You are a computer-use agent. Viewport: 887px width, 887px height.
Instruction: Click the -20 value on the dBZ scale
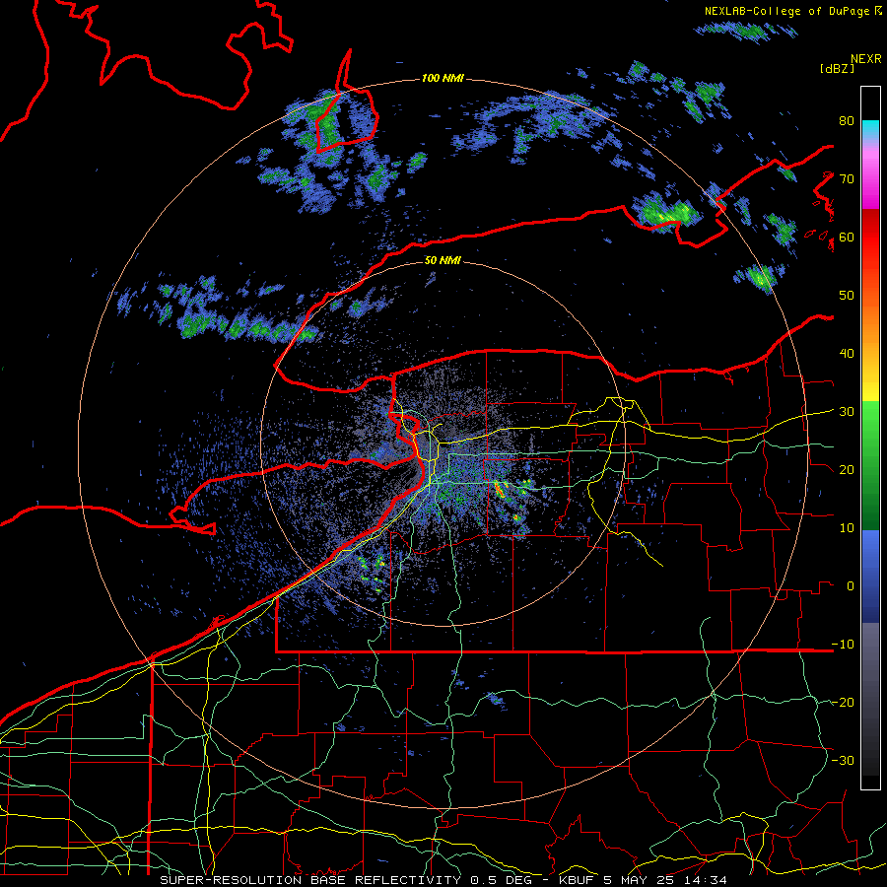843,702
